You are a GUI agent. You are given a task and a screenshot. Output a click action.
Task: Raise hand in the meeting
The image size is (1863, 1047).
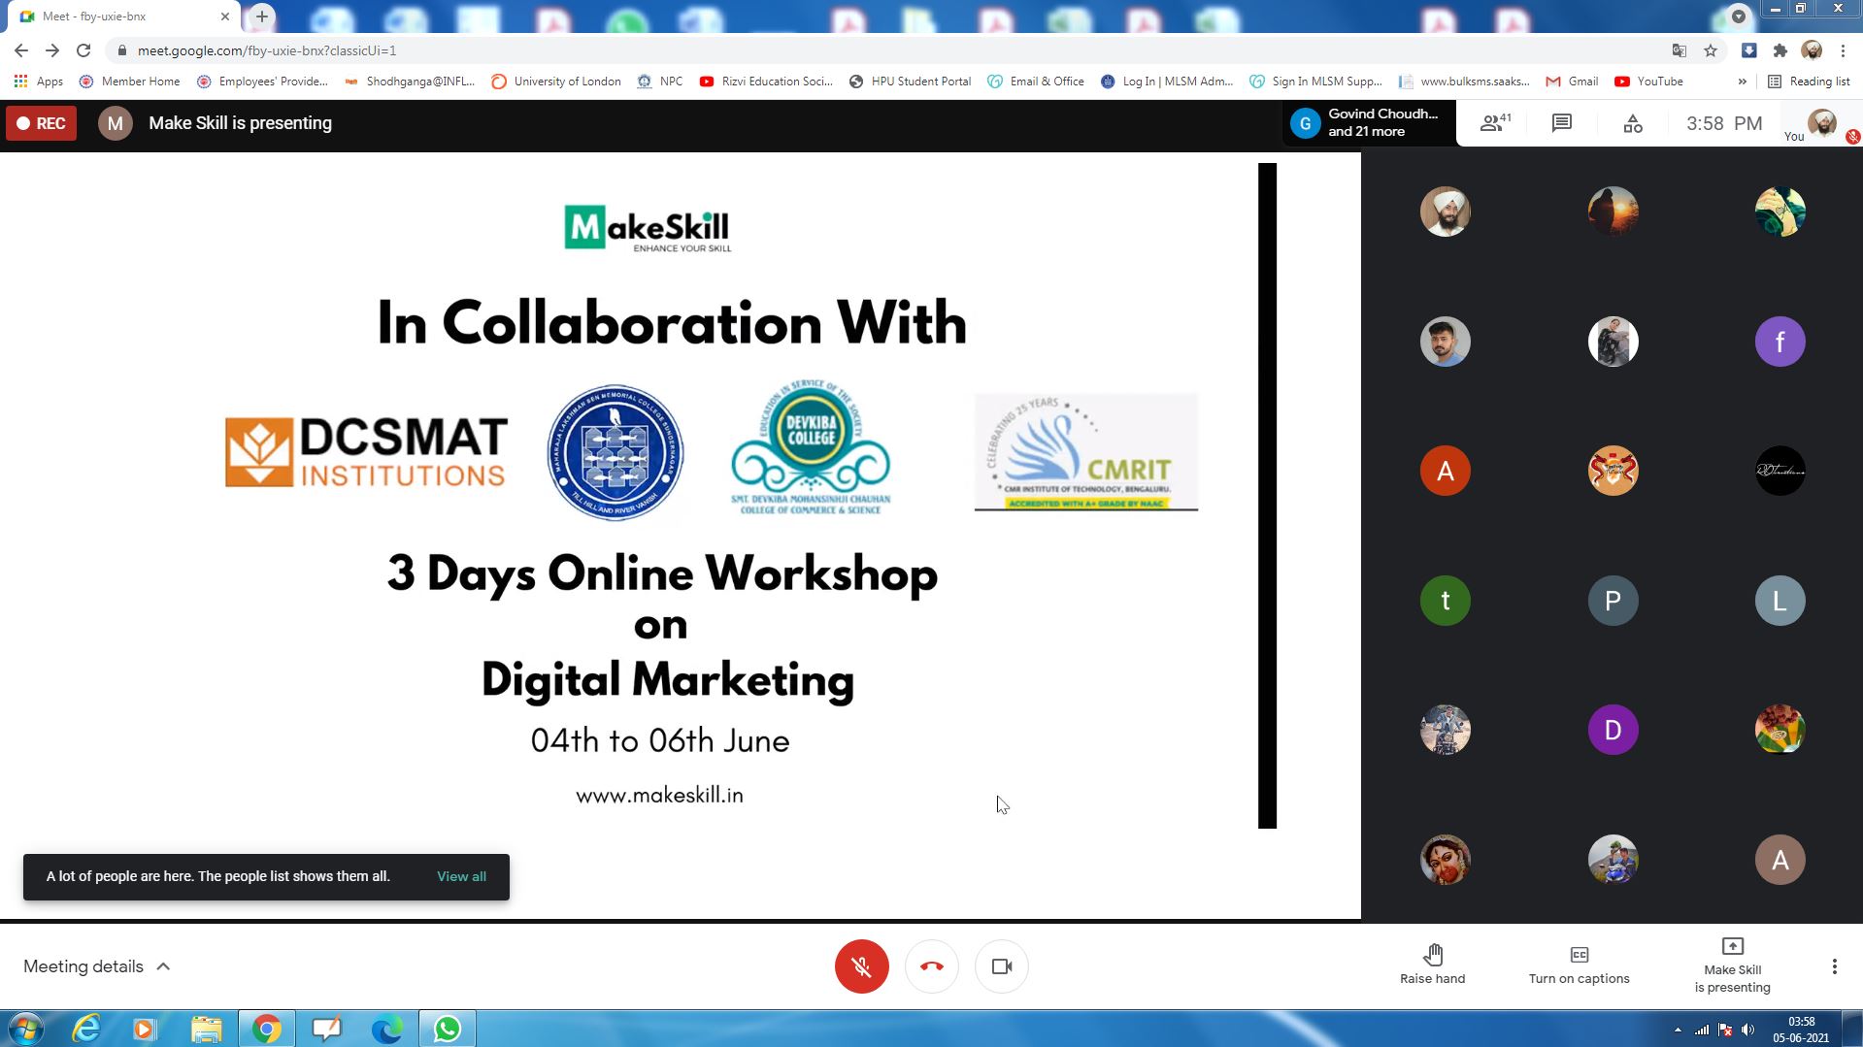[x=1433, y=965]
